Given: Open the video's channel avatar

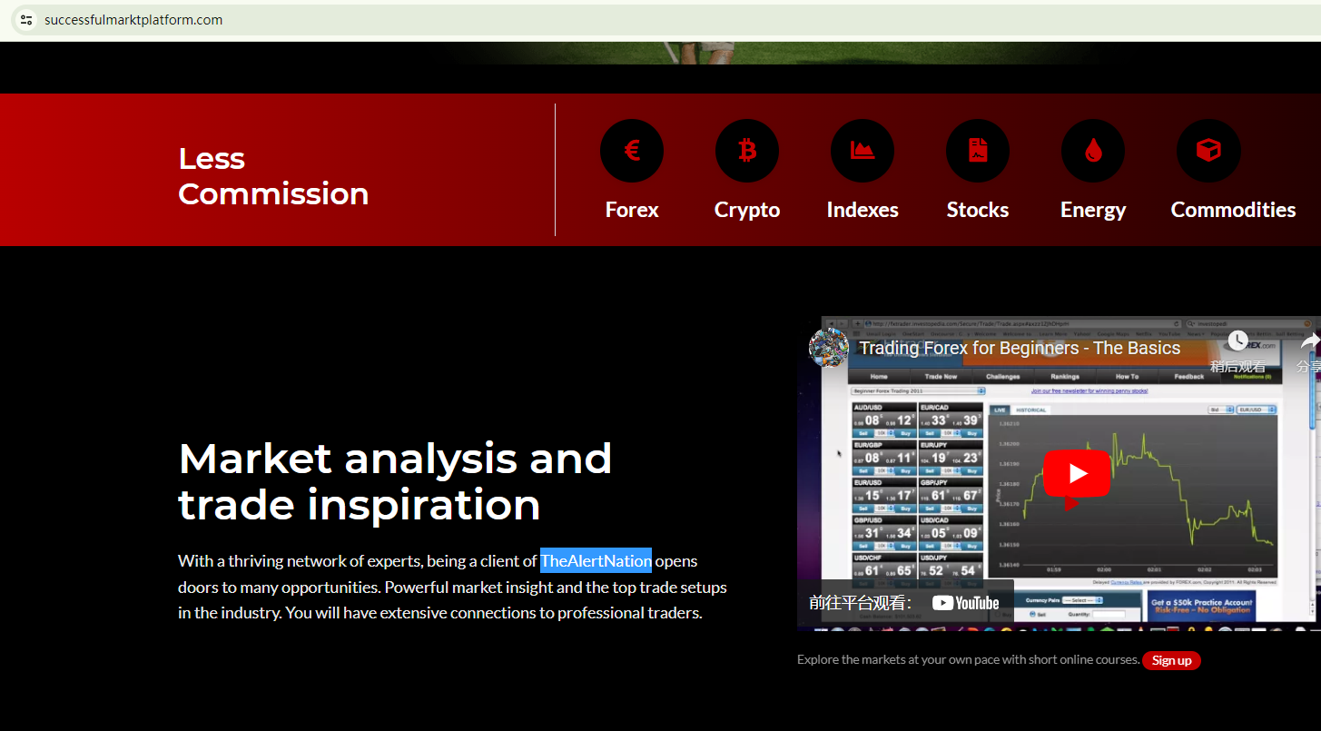Looking at the screenshot, I should pyautogui.click(x=829, y=348).
